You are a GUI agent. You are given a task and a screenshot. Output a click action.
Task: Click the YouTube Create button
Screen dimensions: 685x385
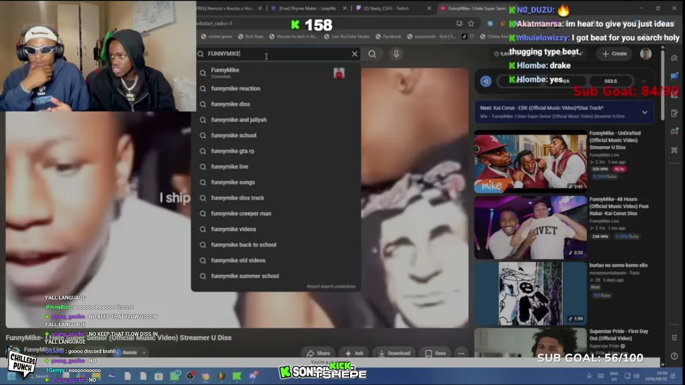pos(614,53)
